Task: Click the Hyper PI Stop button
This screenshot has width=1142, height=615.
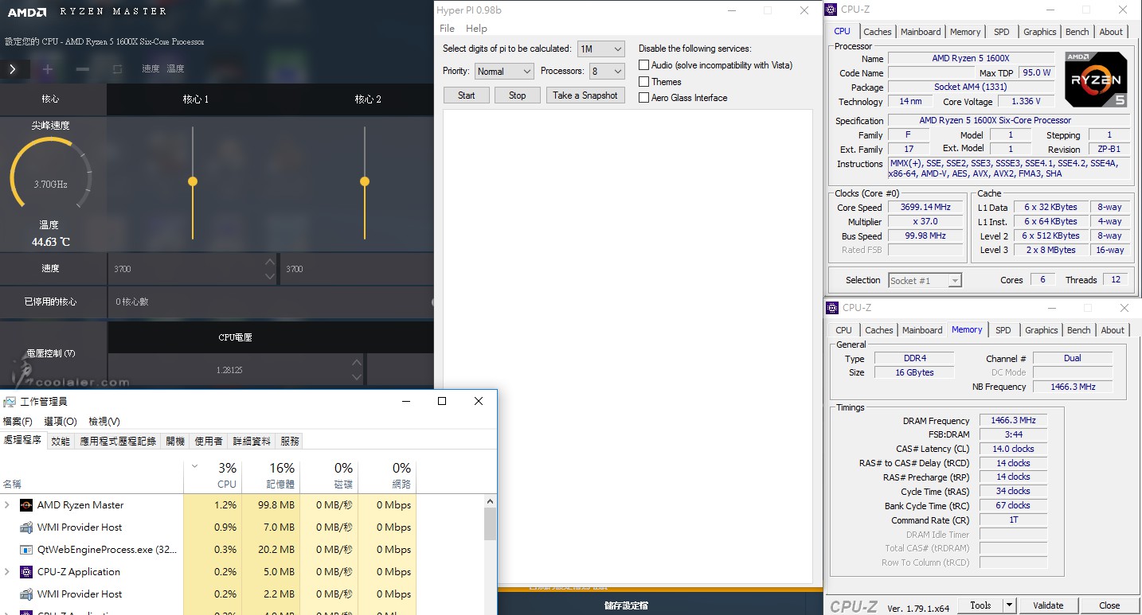Action: 518,95
